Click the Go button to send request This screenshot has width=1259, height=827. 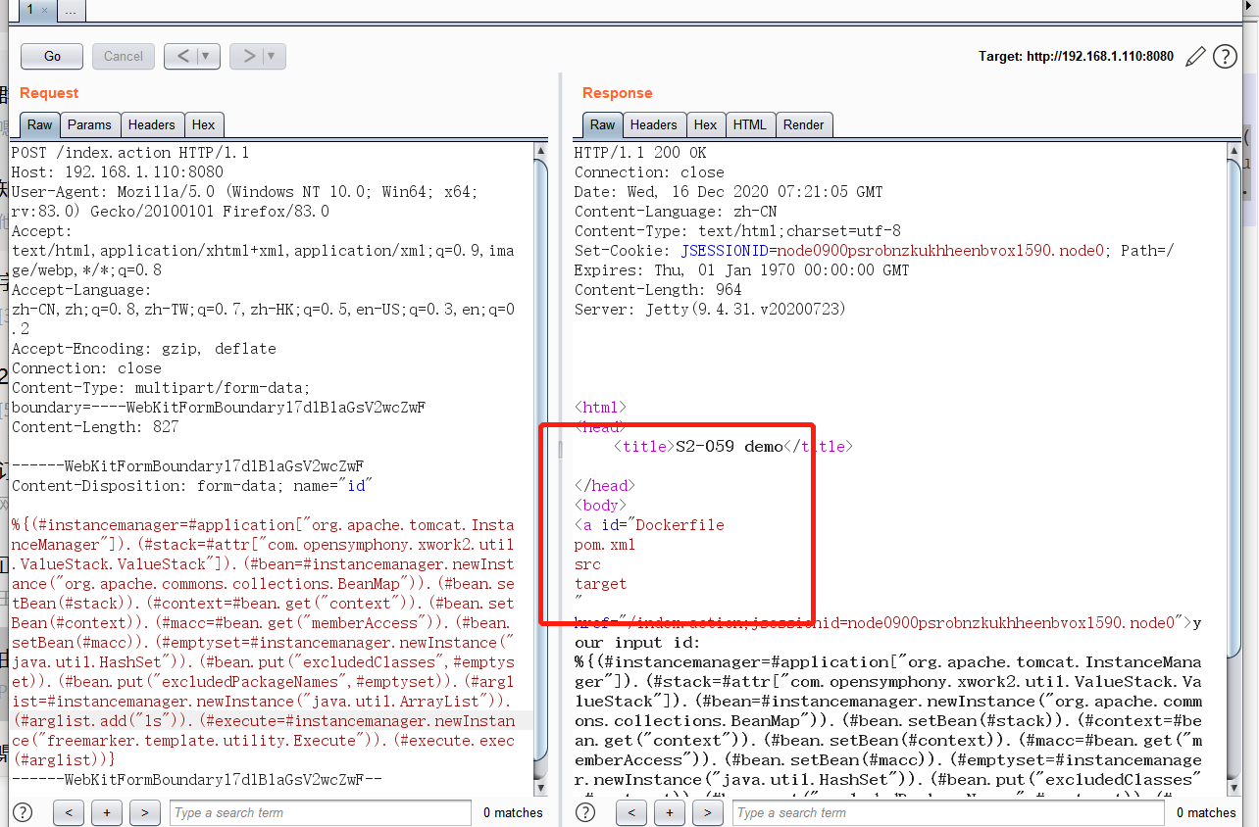click(52, 56)
